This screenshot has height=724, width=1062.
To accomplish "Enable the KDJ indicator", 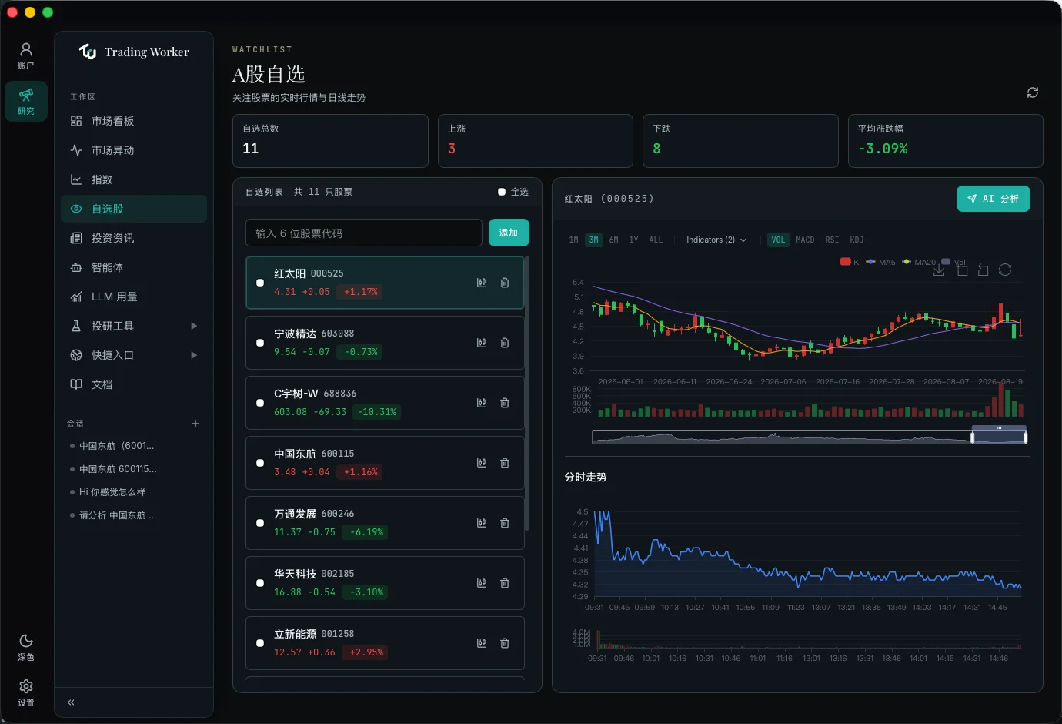I will 857,240.
